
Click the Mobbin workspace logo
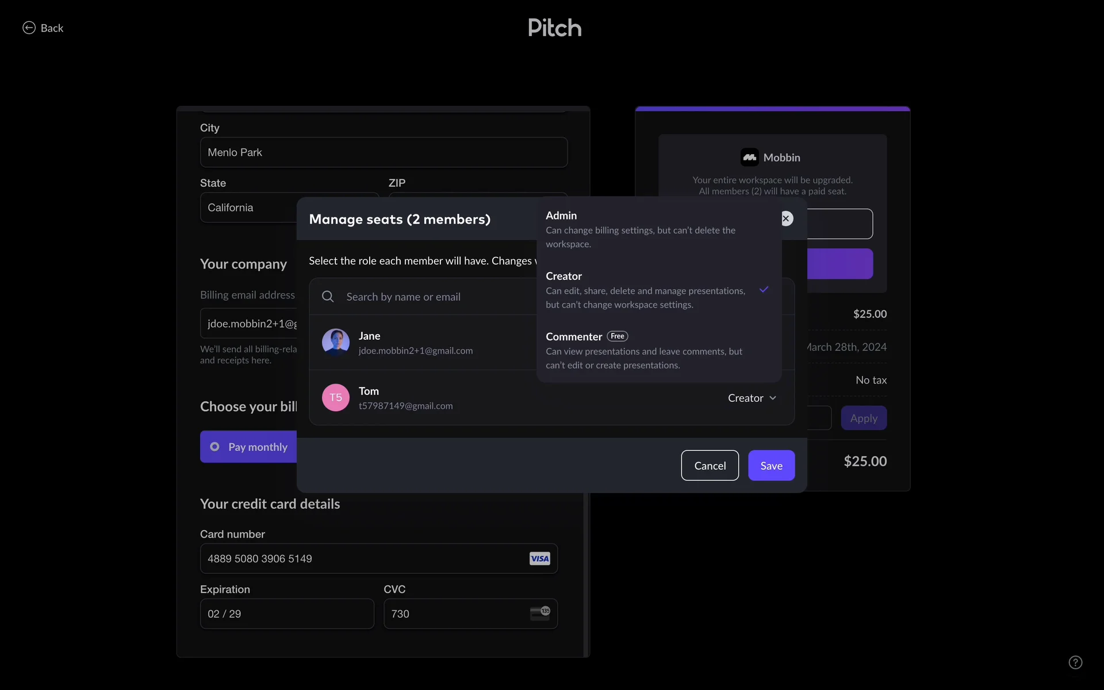pos(749,158)
